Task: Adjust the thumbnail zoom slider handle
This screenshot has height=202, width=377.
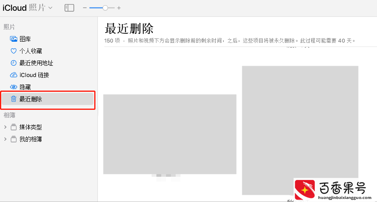Action: tap(105, 8)
